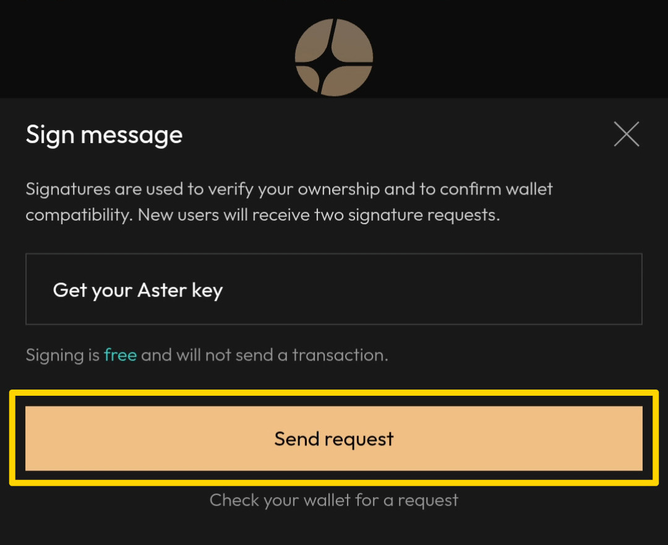Click empty area inside the Aster key box

coord(464,289)
